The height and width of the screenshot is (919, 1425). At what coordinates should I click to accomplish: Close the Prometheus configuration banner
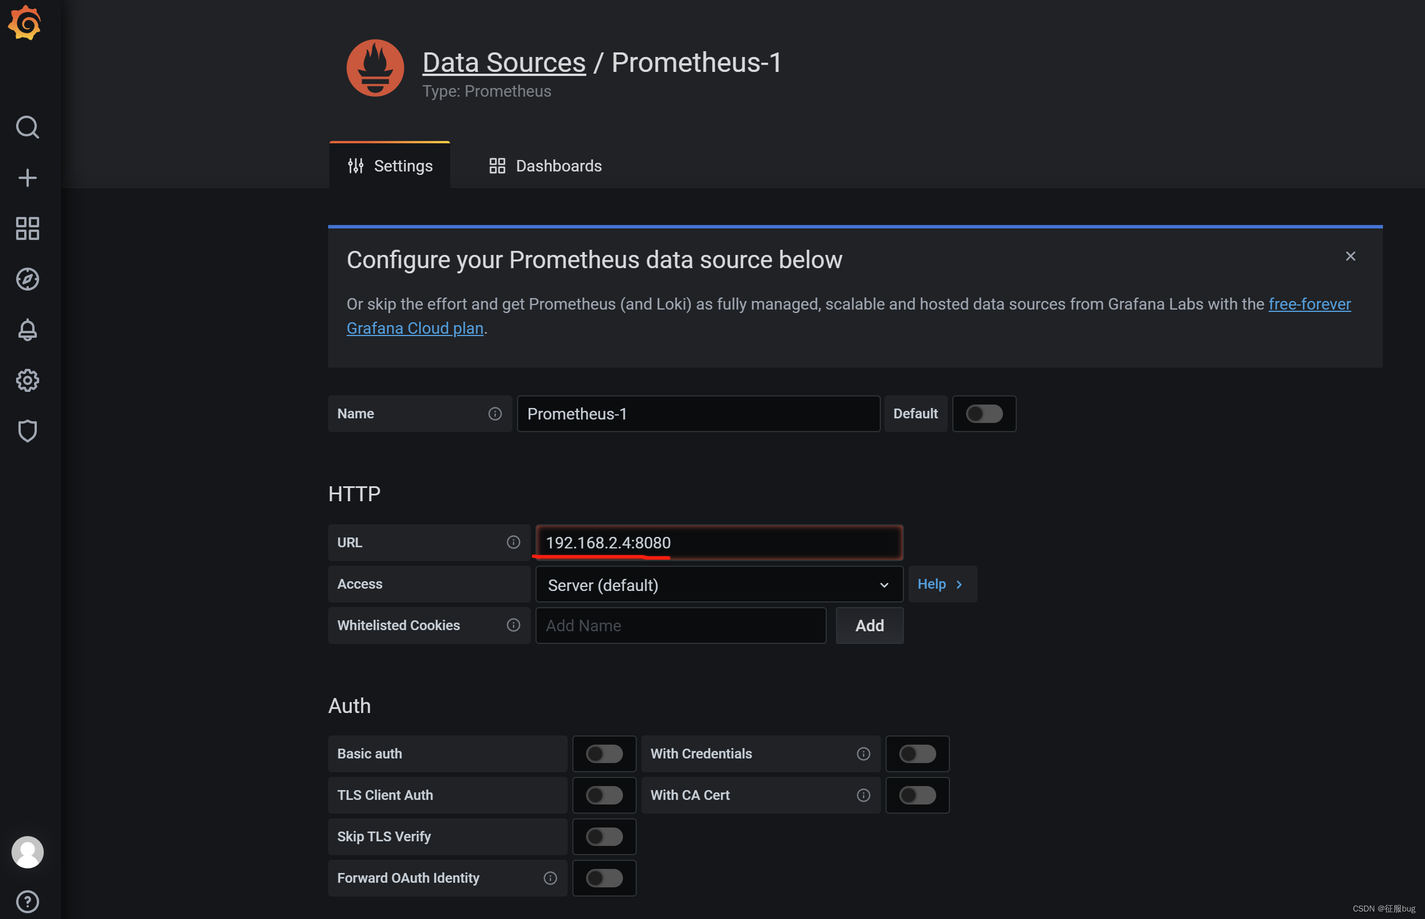point(1350,257)
